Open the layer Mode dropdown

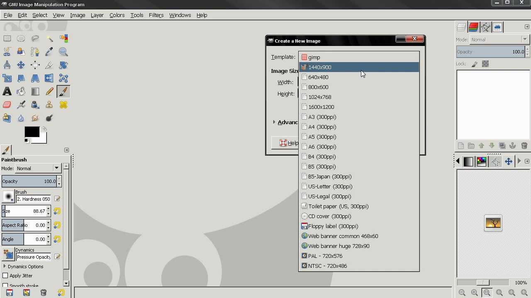click(x=499, y=40)
